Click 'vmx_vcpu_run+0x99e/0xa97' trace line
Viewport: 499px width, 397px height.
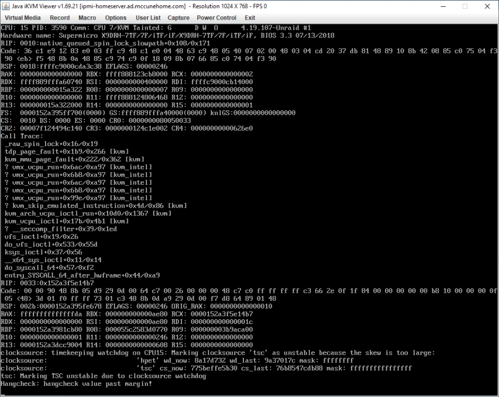pyautogui.click(x=78, y=198)
